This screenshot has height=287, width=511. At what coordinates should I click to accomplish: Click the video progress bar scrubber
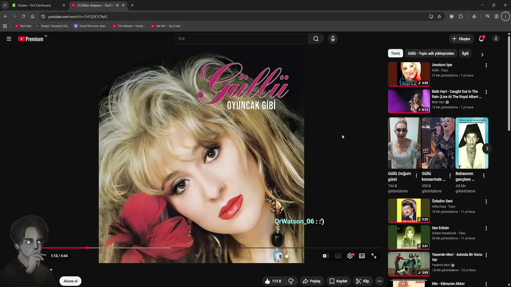[87, 248]
